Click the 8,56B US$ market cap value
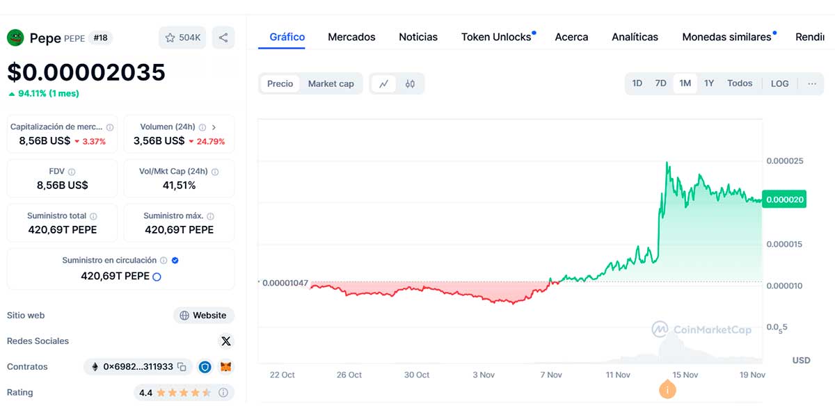Screen dimensions: 835x417 45,141
